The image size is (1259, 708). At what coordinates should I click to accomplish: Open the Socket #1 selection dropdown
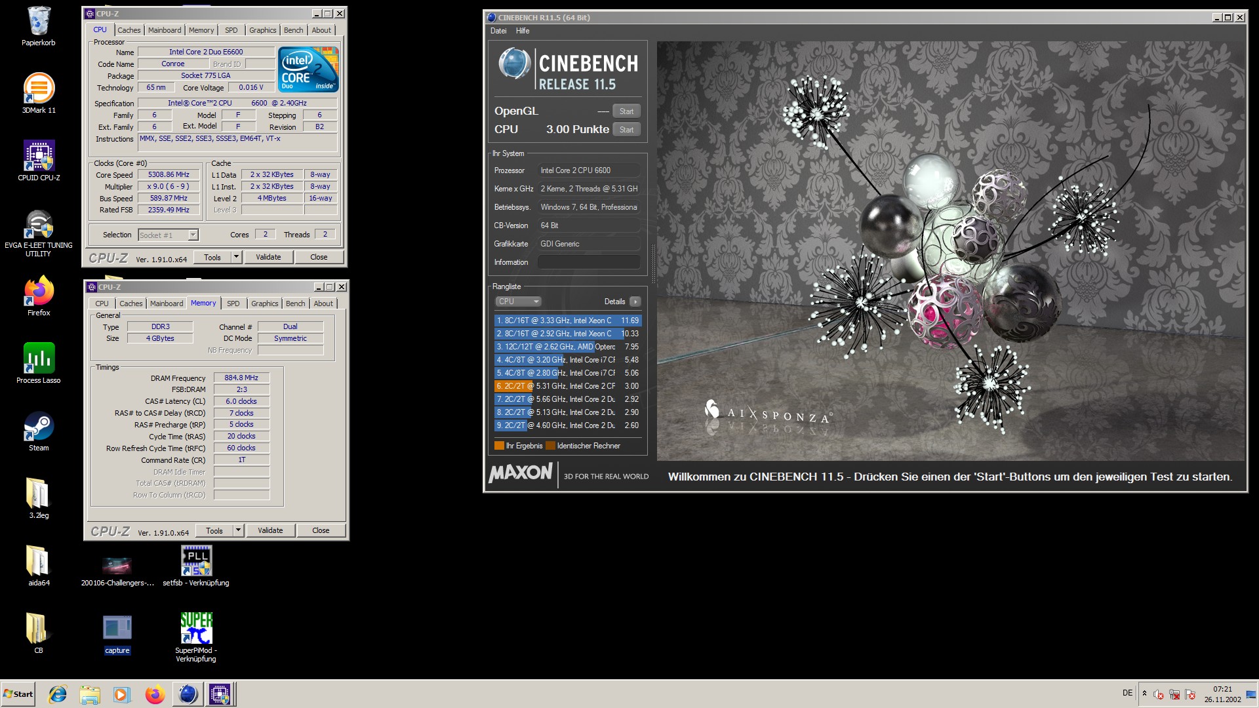click(168, 235)
